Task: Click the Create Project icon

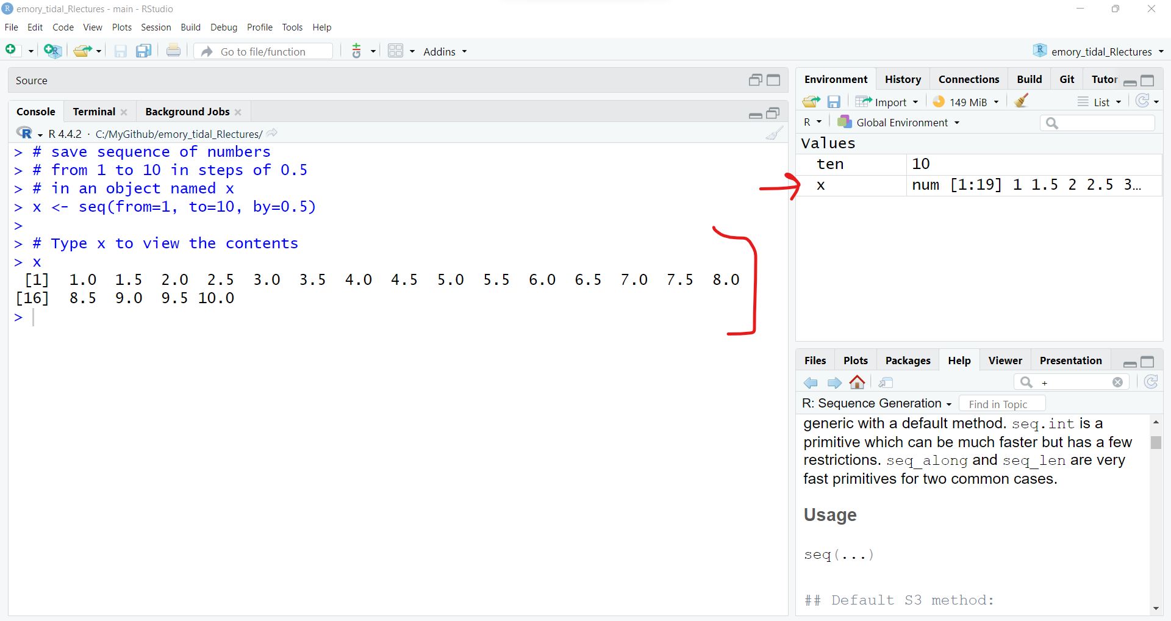Action: click(x=52, y=51)
